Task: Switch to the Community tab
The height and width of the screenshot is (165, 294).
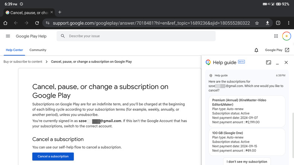Action: [x=38, y=50]
